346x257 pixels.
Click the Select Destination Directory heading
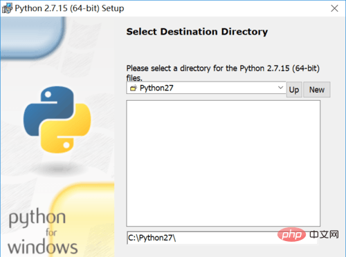[197, 32]
